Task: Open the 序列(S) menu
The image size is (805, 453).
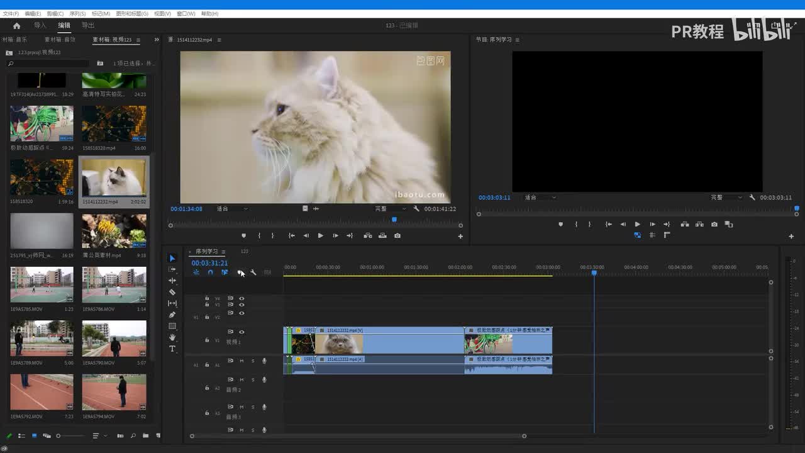Action: point(77,13)
